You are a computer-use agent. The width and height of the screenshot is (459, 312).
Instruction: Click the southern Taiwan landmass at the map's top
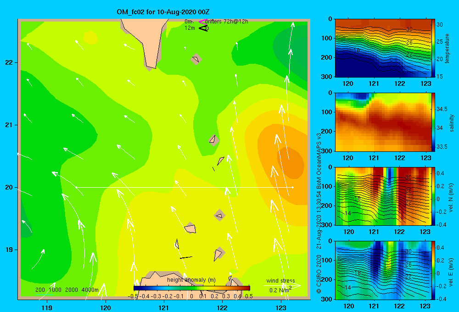point(146,41)
